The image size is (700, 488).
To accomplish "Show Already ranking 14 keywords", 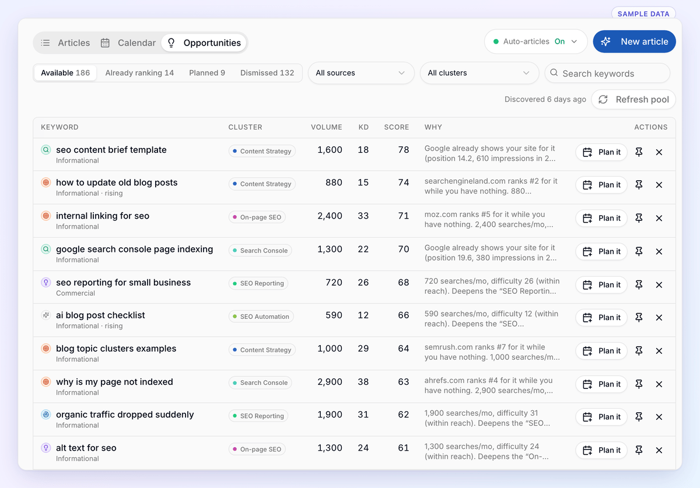I will pyautogui.click(x=139, y=73).
